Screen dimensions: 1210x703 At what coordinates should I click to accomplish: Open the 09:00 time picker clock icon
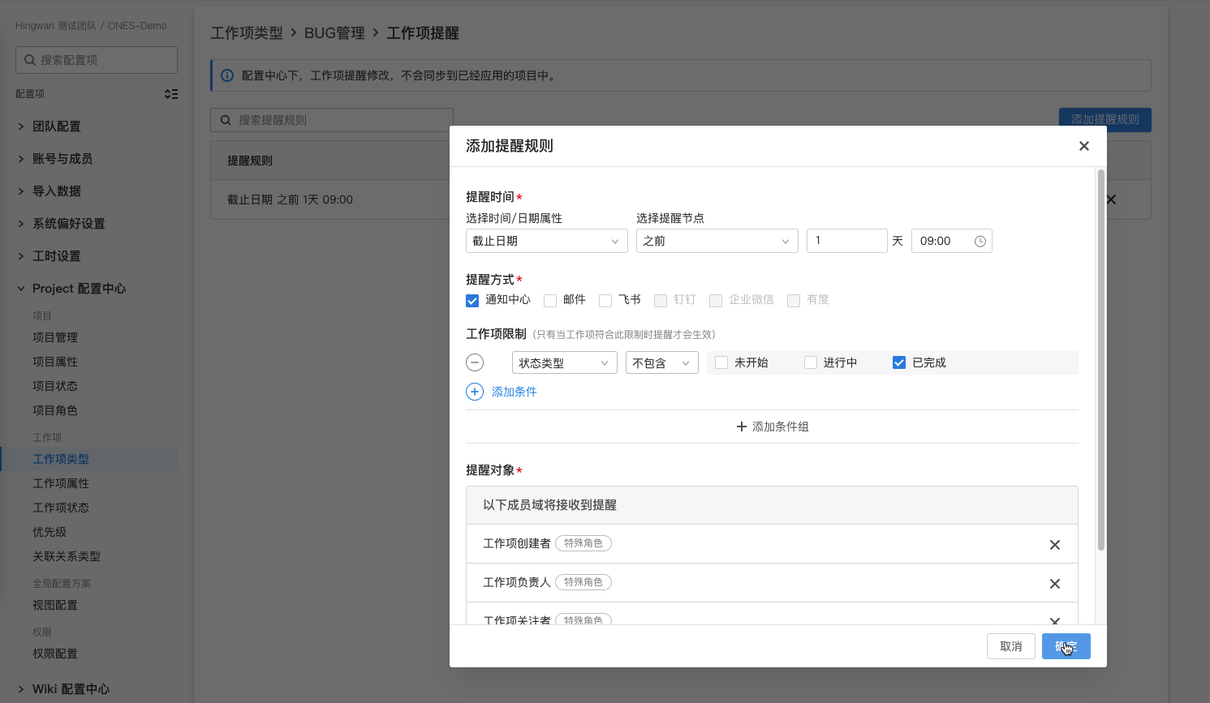click(980, 240)
